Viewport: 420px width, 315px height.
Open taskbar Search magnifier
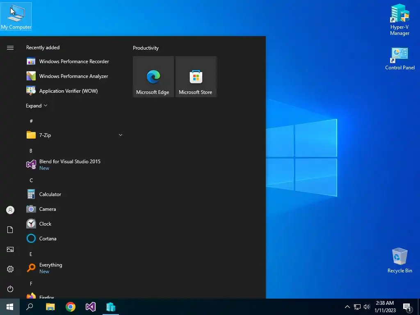coord(30,307)
